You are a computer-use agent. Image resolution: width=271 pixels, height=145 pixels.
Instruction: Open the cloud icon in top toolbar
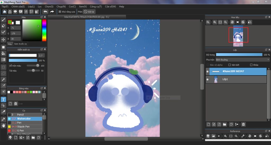tap(4, 12)
